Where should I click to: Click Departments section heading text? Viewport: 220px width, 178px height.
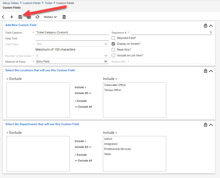click(x=42, y=124)
